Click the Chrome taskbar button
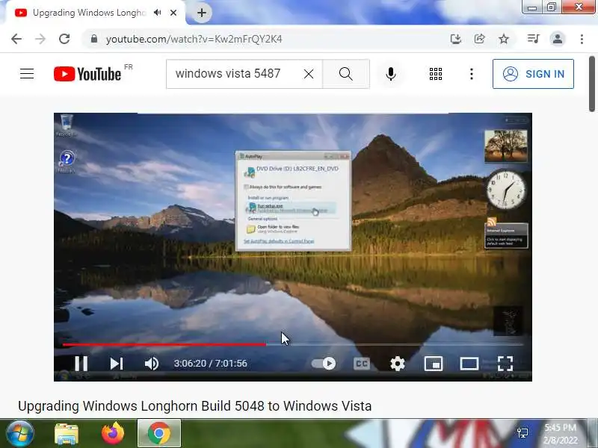The height and width of the screenshot is (448, 598). pyautogui.click(x=159, y=434)
